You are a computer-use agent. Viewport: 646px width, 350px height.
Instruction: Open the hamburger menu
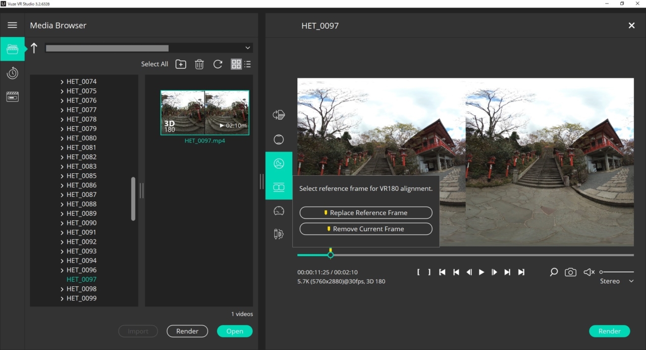point(12,25)
